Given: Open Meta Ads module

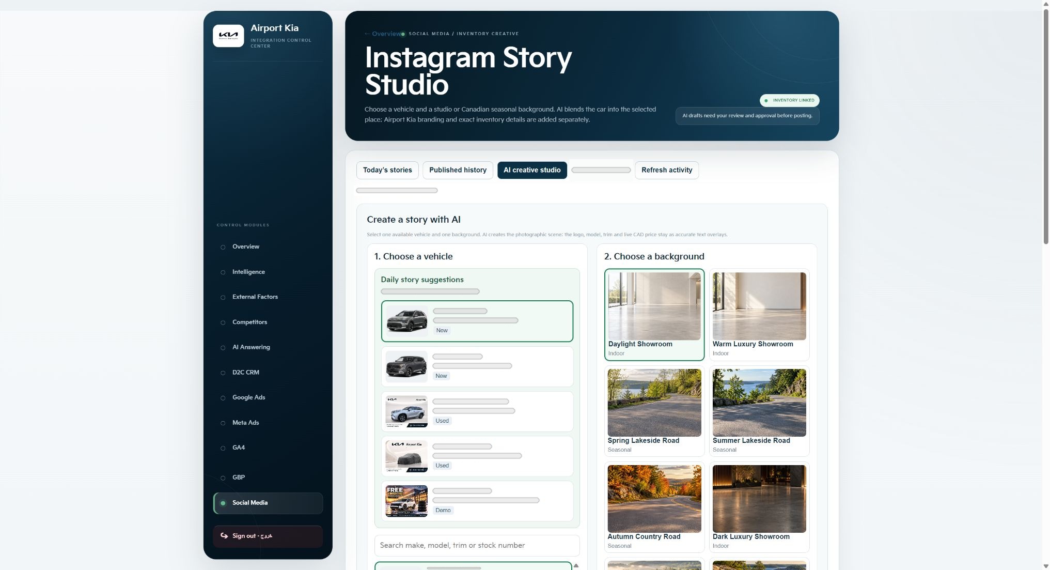Looking at the screenshot, I should [268, 423].
